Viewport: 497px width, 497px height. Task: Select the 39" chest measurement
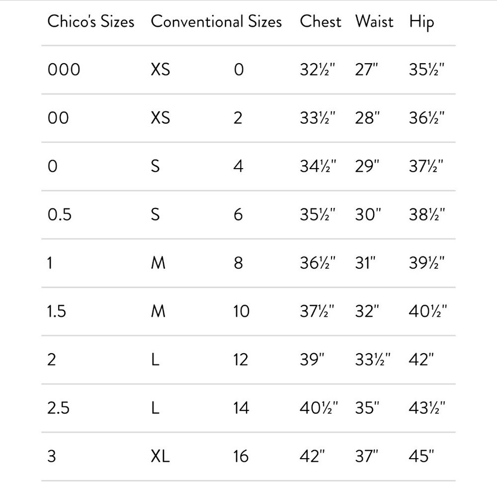tap(312, 360)
